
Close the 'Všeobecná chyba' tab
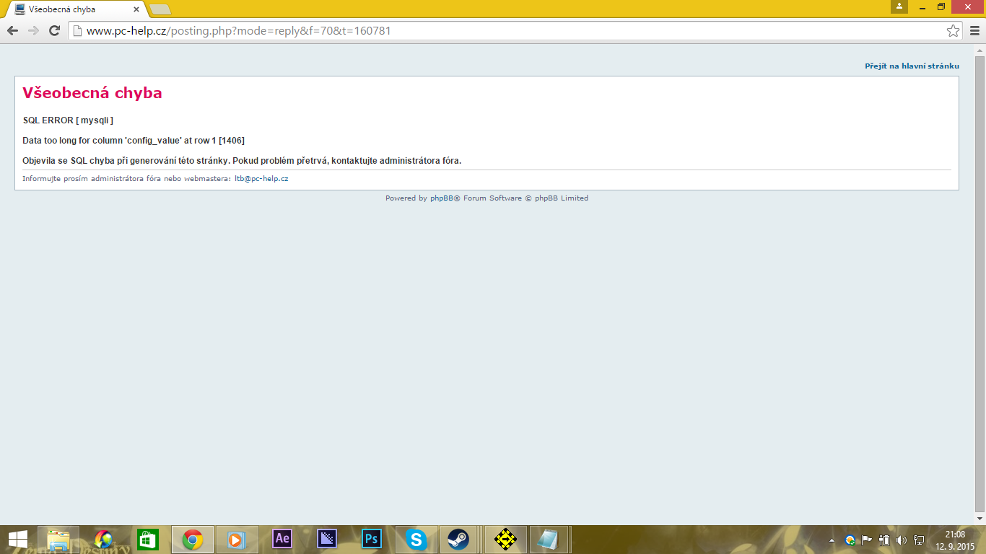136,9
